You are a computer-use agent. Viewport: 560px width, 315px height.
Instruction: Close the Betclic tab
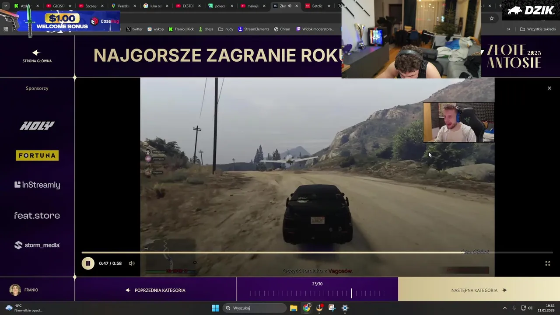[x=329, y=6]
